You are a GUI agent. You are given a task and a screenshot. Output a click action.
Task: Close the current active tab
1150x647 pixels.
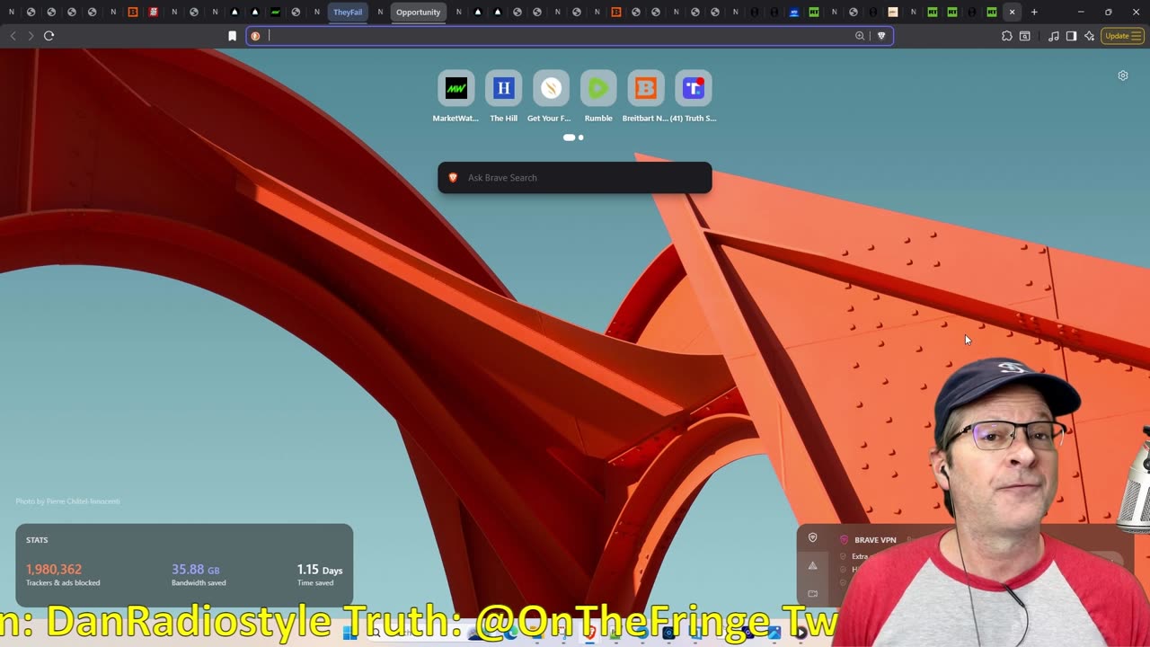[1012, 12]
